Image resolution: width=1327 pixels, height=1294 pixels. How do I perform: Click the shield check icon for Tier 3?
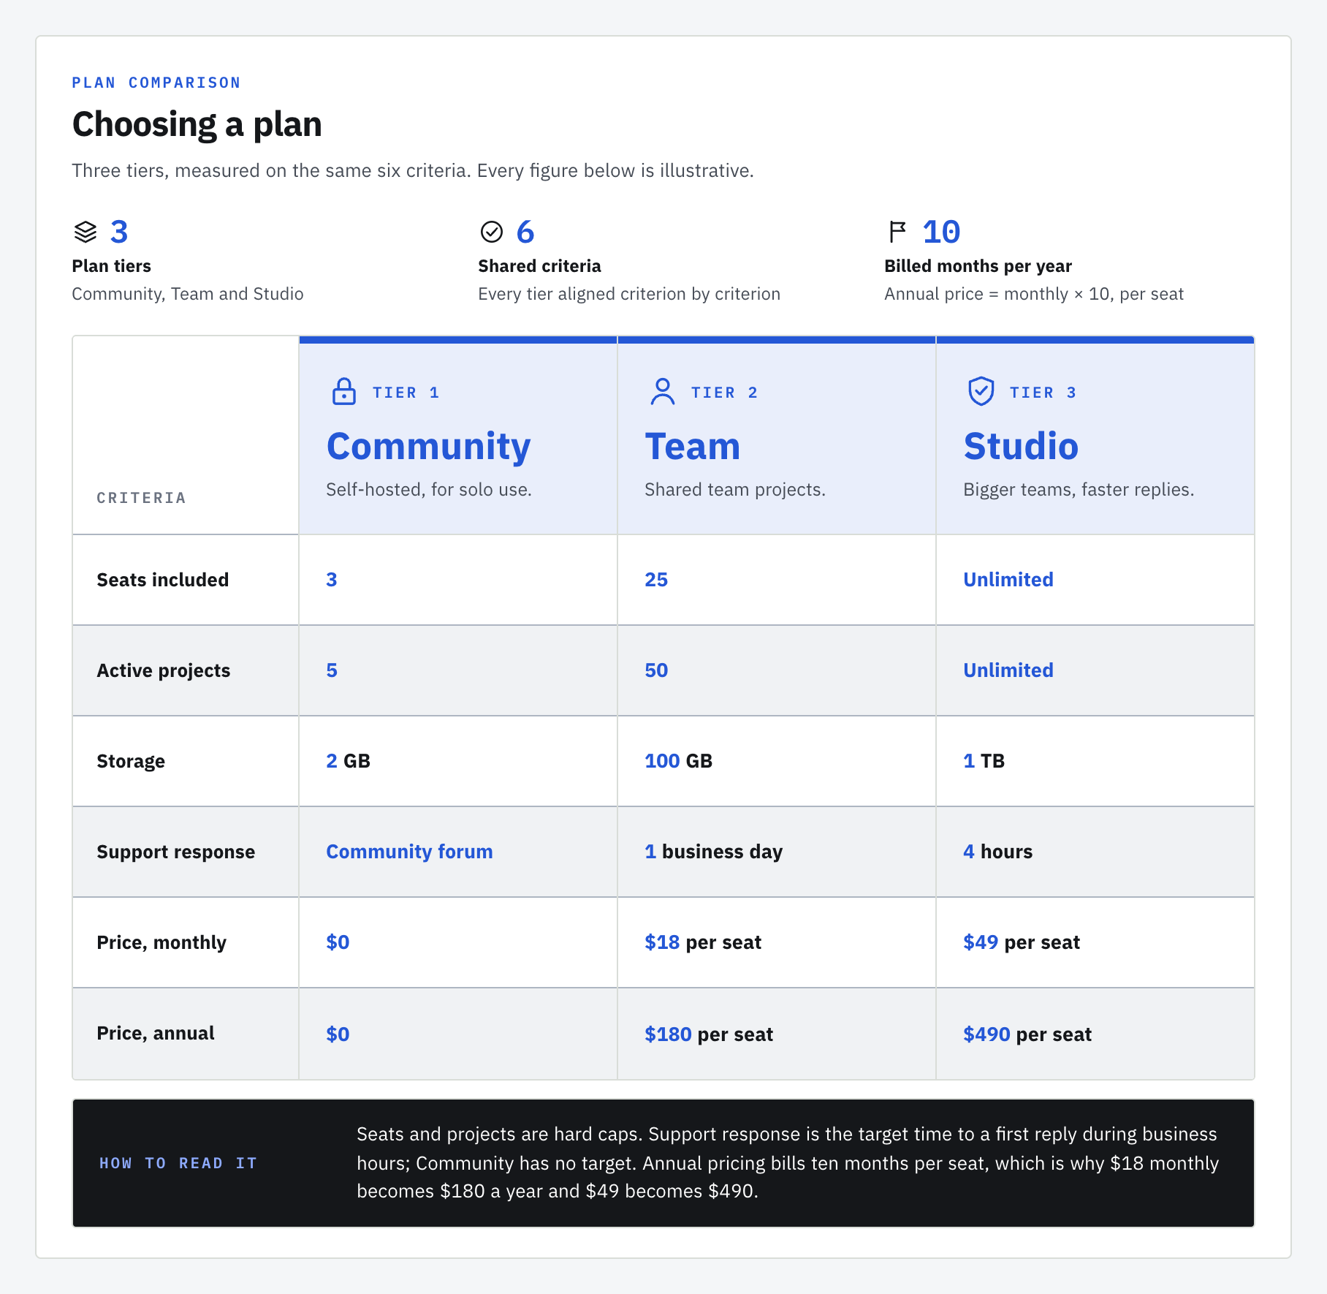[981, 391]
